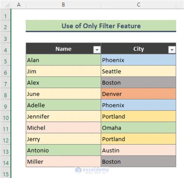Viewport: 184px width, 178px height.
Task: Select row 9 header
Action: 5,105
